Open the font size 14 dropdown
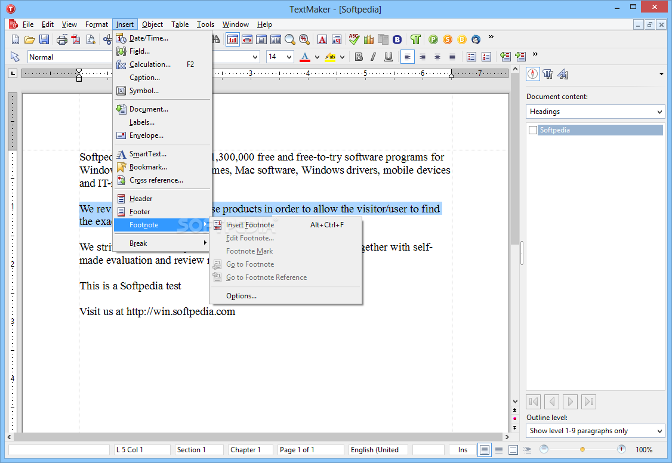This screenshot has height=463, width=672. point(289,57)
